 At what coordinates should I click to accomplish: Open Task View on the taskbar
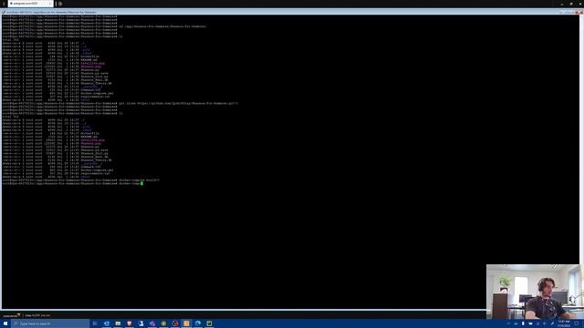(x=95, y=323)
